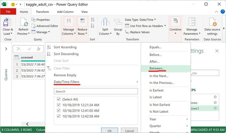Click the Excel application icon
The height and width of the screenshot is (133, 226).
(x=4, y=4)
